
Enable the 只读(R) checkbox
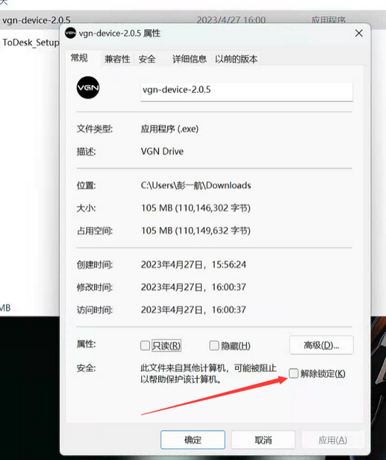145,346
